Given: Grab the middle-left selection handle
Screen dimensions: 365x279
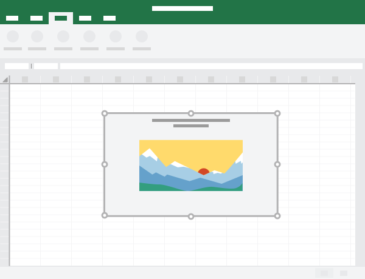Looking at the screenshot, I should coord(105,164).
